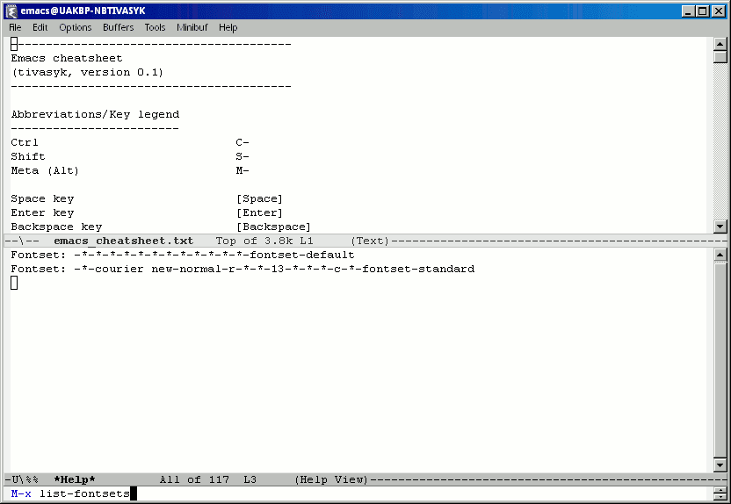Click the emacs_cheatsheet.txt buffer name in mode line
Screen dimensions: 731x504
pos(124,241)
